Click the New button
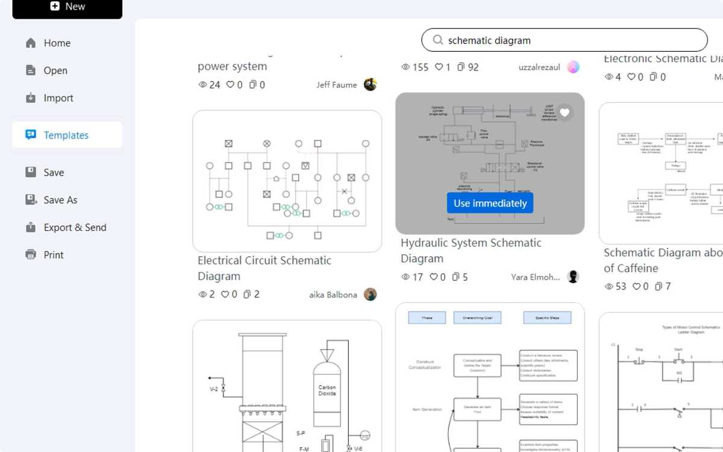Screen dimensions: 723x452 click(x=67, y=7)
